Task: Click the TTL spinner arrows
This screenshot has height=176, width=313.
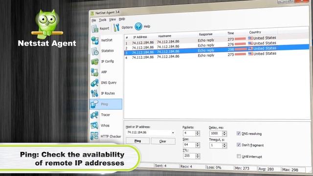Action: coord(198,156)
